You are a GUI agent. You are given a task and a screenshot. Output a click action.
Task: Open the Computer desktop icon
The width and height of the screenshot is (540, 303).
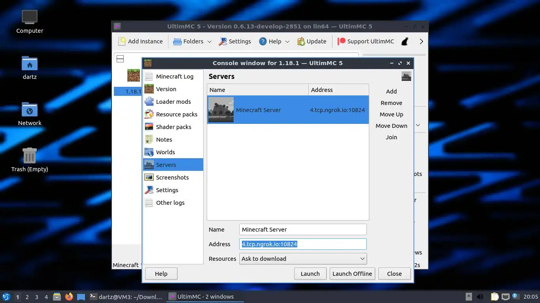(x=30, y=21)
